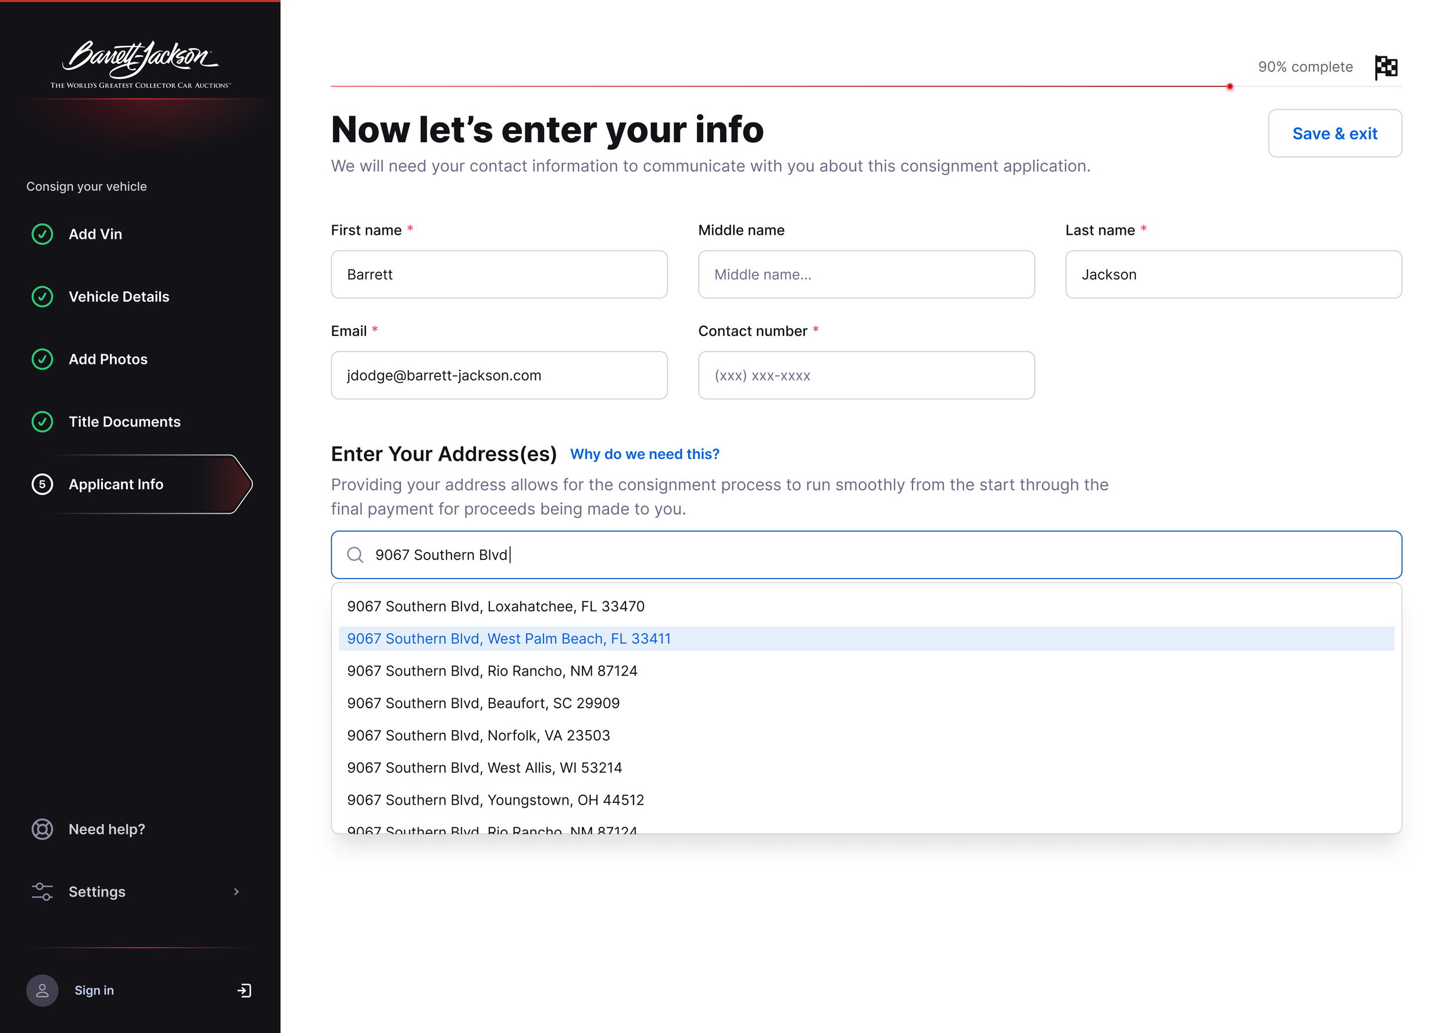1453x1033 pixels.
Task: Focus the Last name field
Action: [1233, 275]
